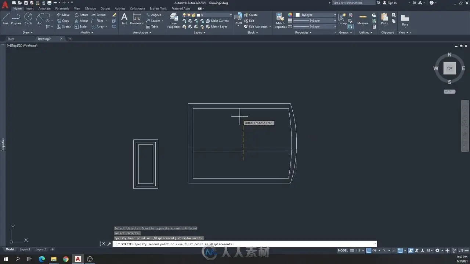Viewport: 470px width, 264px height.
Task: Switch to the Annotate ribbon tab
Action: click(x=44, y=8)
